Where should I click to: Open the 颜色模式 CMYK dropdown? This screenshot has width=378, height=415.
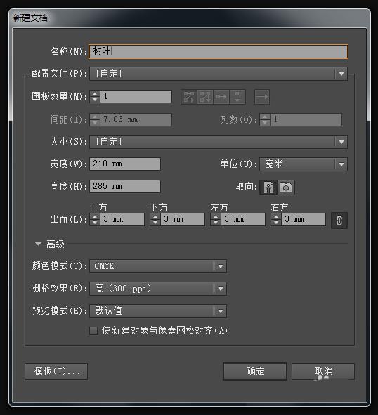coord(158,266)
